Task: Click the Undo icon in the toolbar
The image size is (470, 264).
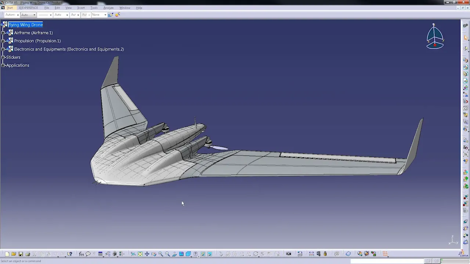Action: tap(55, 254)
